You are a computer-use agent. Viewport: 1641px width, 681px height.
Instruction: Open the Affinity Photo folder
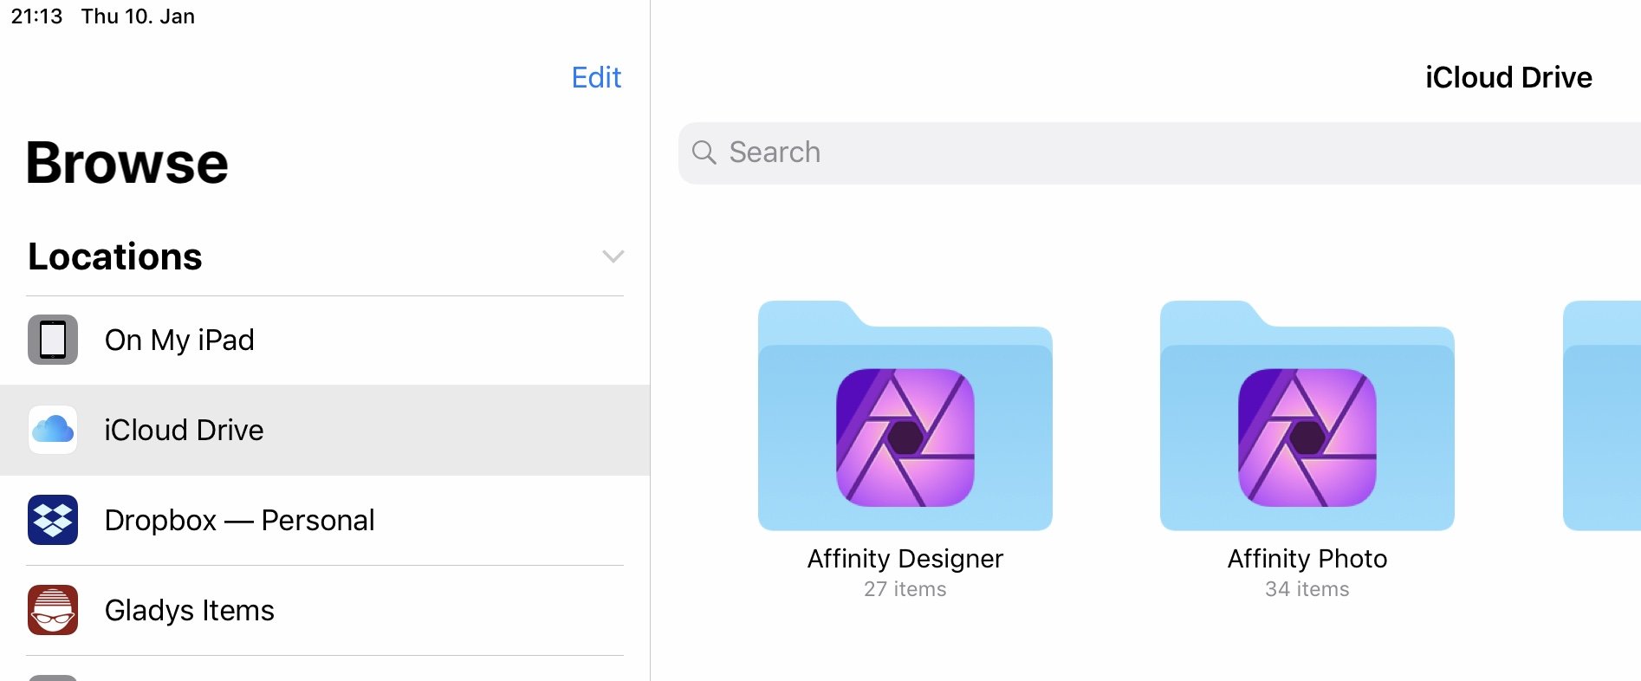1307,416
